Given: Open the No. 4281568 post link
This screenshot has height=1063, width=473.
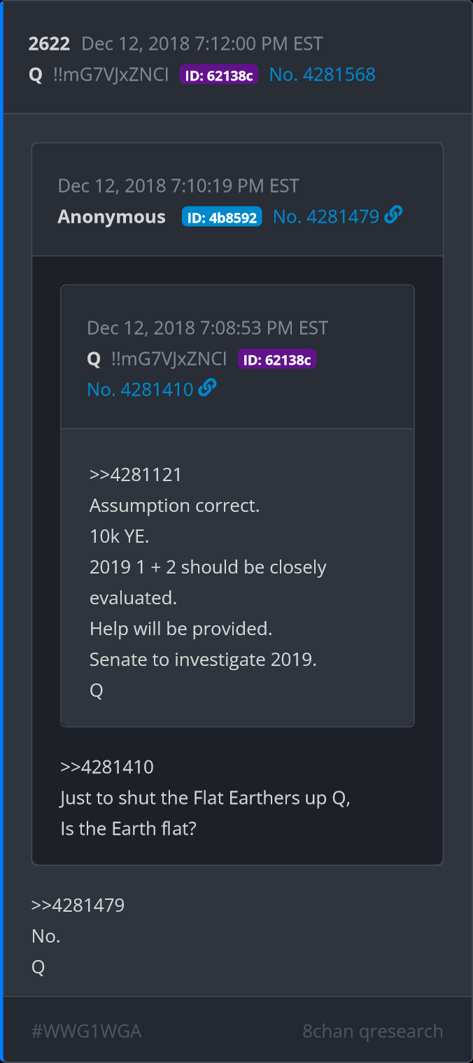Looking at the screenshot, I should point(322,75).
